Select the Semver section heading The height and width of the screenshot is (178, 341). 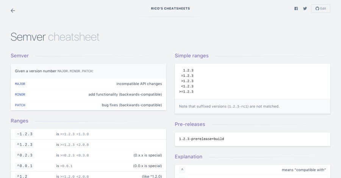(20, 56)
